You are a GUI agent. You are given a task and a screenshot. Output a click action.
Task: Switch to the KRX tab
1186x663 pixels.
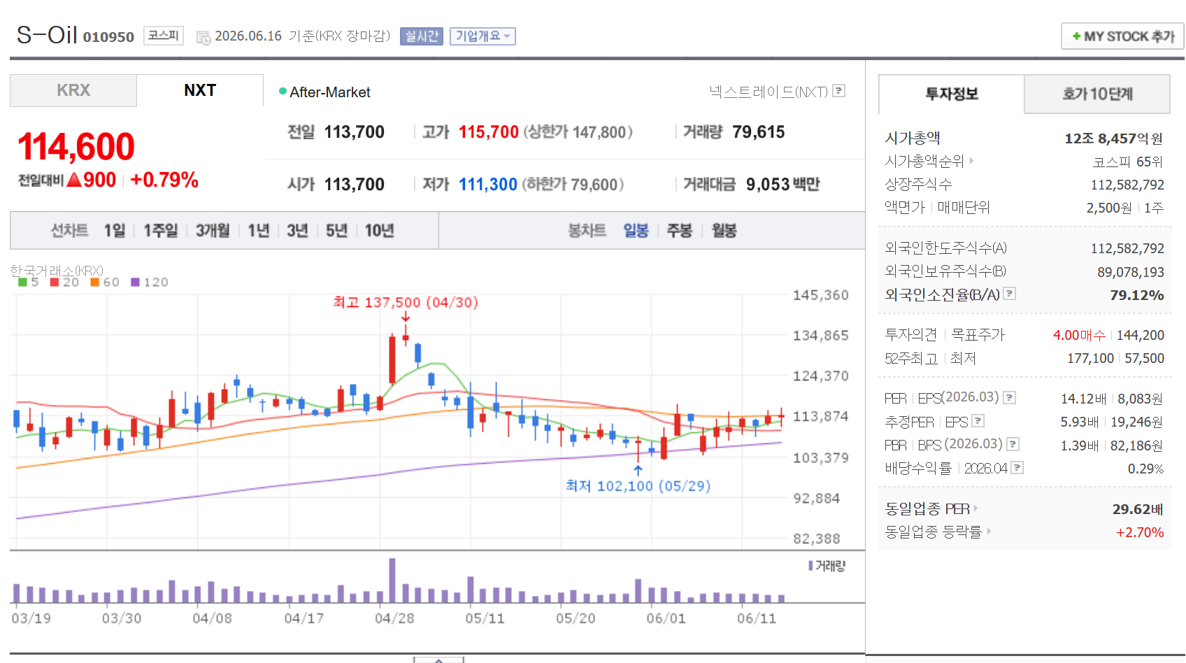coord(73,90)
